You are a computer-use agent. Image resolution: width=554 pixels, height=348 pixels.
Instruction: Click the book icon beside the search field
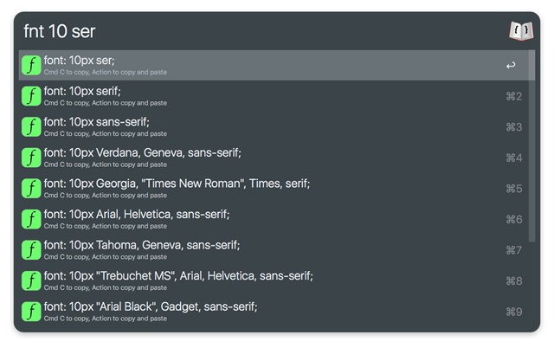point(520,31)
